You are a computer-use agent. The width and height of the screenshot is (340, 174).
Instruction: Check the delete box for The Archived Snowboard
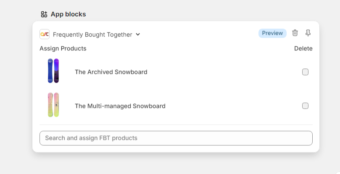pos(305,72)
